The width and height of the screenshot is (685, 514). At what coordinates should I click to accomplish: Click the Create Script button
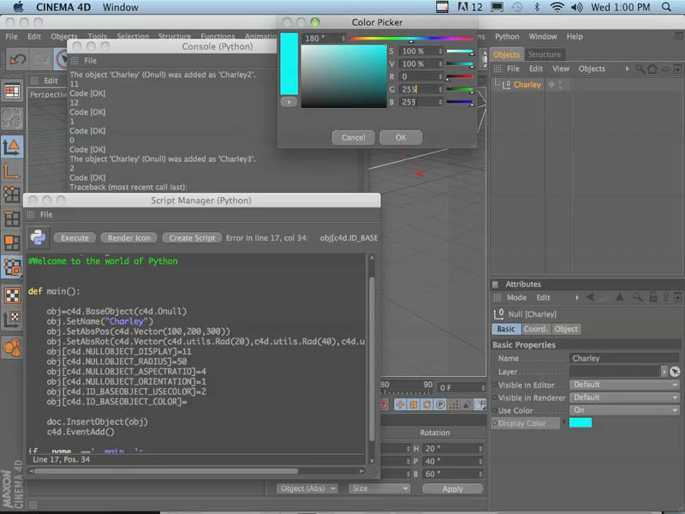(x=192, y=237)
